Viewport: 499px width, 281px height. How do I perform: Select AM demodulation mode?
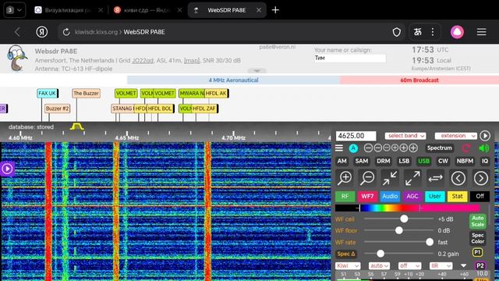coord(342,162)
